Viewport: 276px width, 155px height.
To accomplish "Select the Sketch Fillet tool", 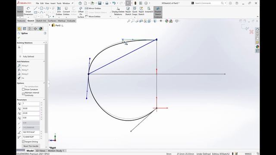I will pos(47,16).
